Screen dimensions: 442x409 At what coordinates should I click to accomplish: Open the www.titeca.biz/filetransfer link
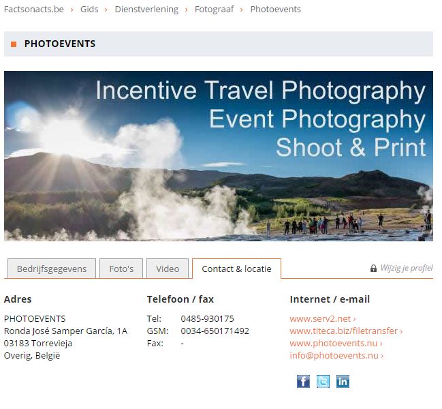(346, 331)
